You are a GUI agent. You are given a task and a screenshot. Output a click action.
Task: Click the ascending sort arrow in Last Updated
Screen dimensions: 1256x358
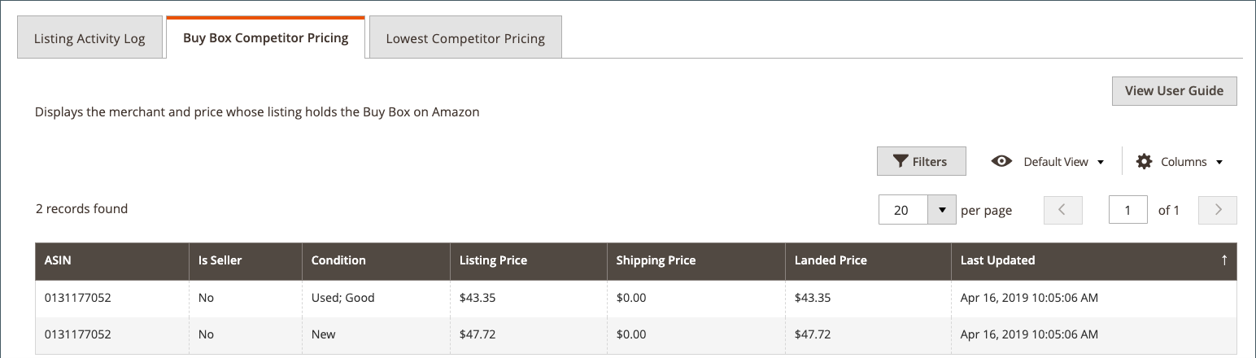(1224, 260)
